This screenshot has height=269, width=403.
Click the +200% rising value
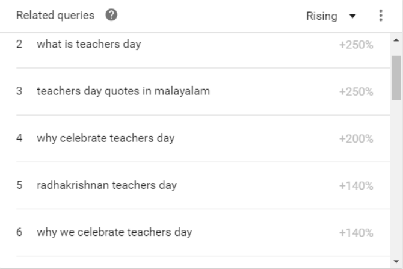(x=356, y=138)
